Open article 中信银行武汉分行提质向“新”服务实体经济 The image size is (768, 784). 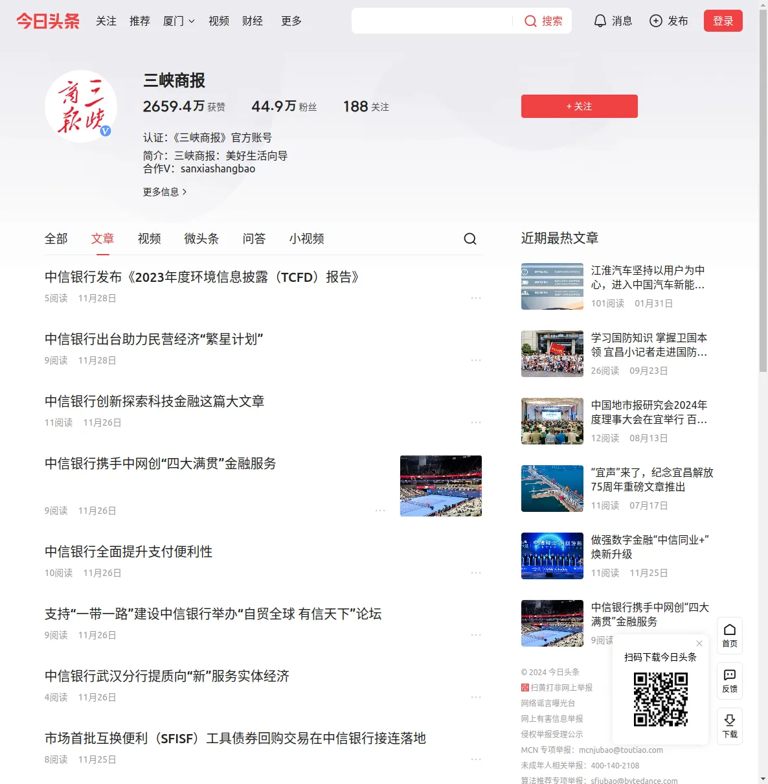pyautogui.click(x=167, y=676)
